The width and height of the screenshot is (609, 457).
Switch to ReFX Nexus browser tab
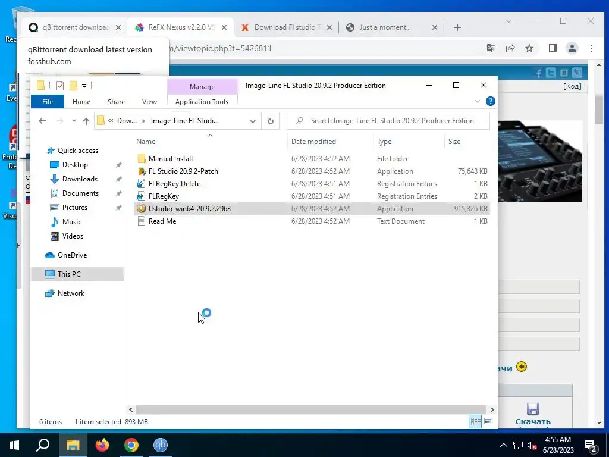pos(181,27)
